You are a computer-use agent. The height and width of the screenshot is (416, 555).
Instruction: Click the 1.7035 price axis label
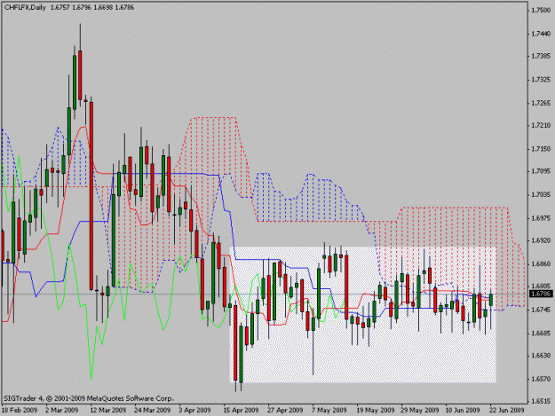[x=541, y=195]
